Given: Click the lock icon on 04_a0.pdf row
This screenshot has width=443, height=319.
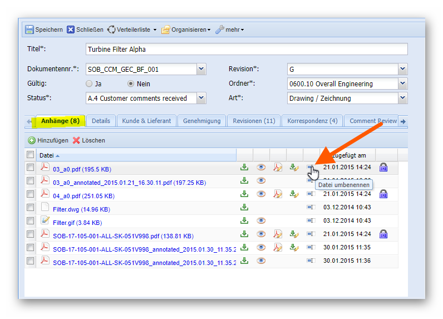Looking at the screenshot, I should coord(383,194).
